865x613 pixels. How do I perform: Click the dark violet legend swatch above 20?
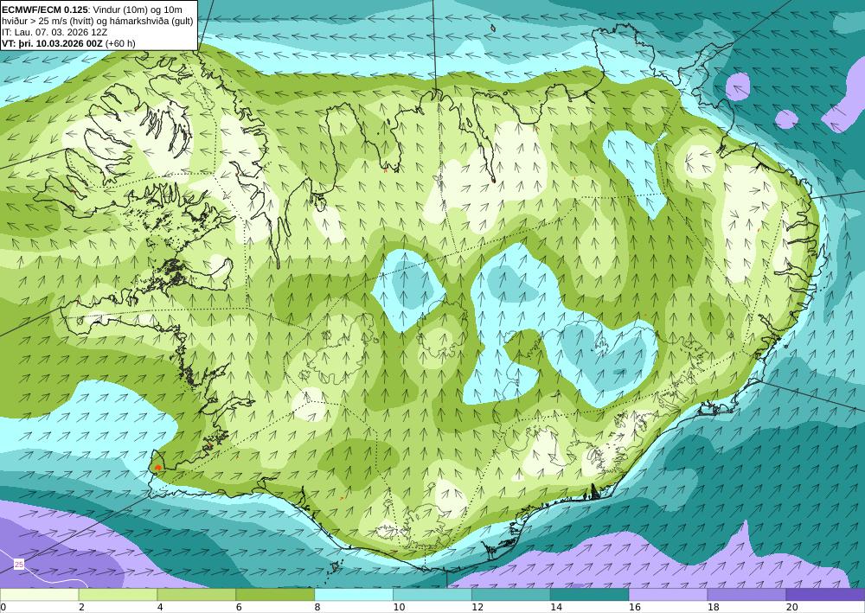click(x=825, y=595)
